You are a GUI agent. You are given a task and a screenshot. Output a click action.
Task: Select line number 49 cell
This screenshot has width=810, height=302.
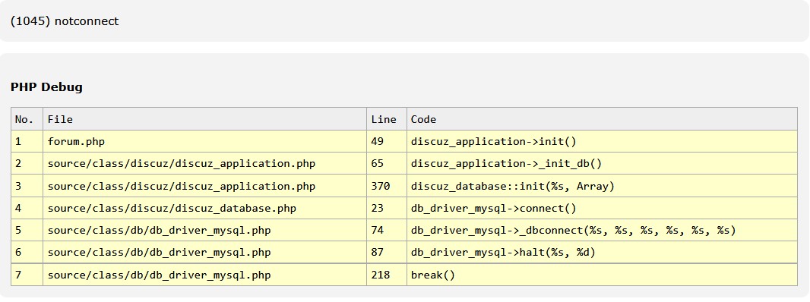point(387,141)
